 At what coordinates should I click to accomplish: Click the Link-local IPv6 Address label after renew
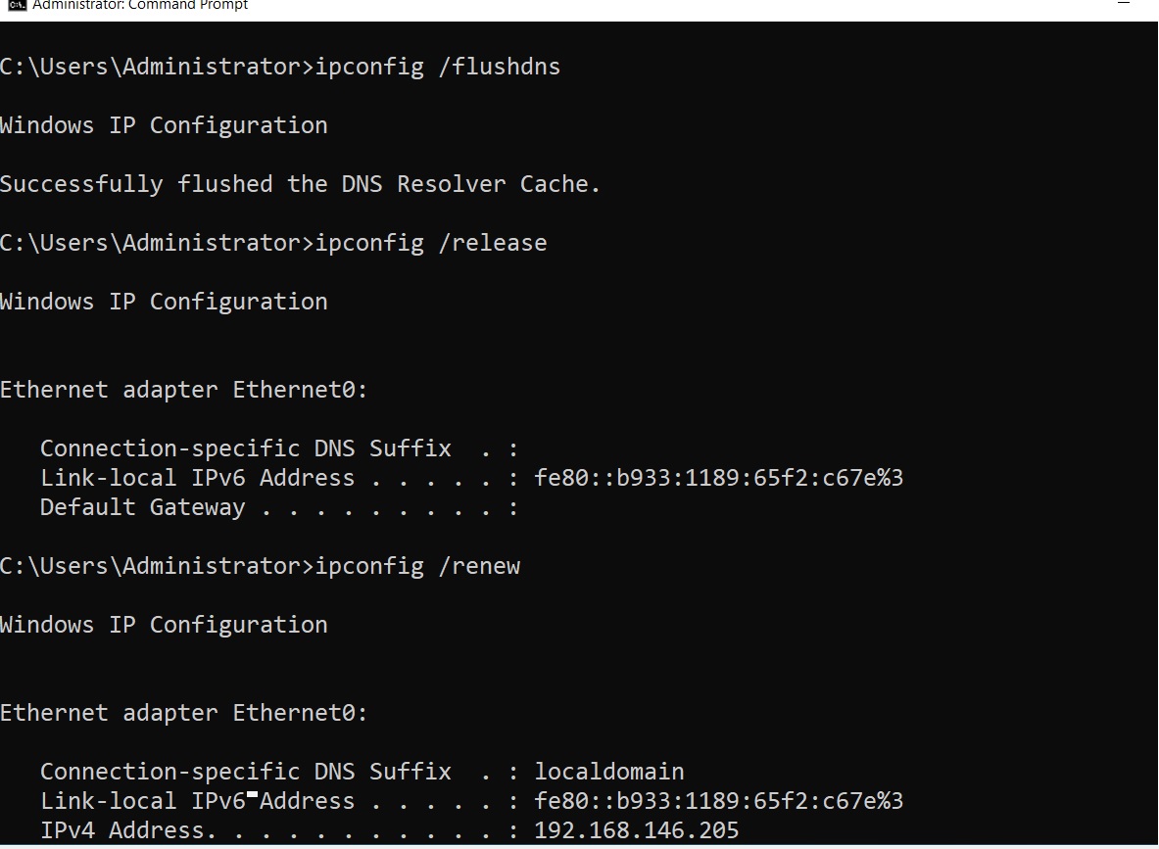pyautogui.click(x=197, y=801)
